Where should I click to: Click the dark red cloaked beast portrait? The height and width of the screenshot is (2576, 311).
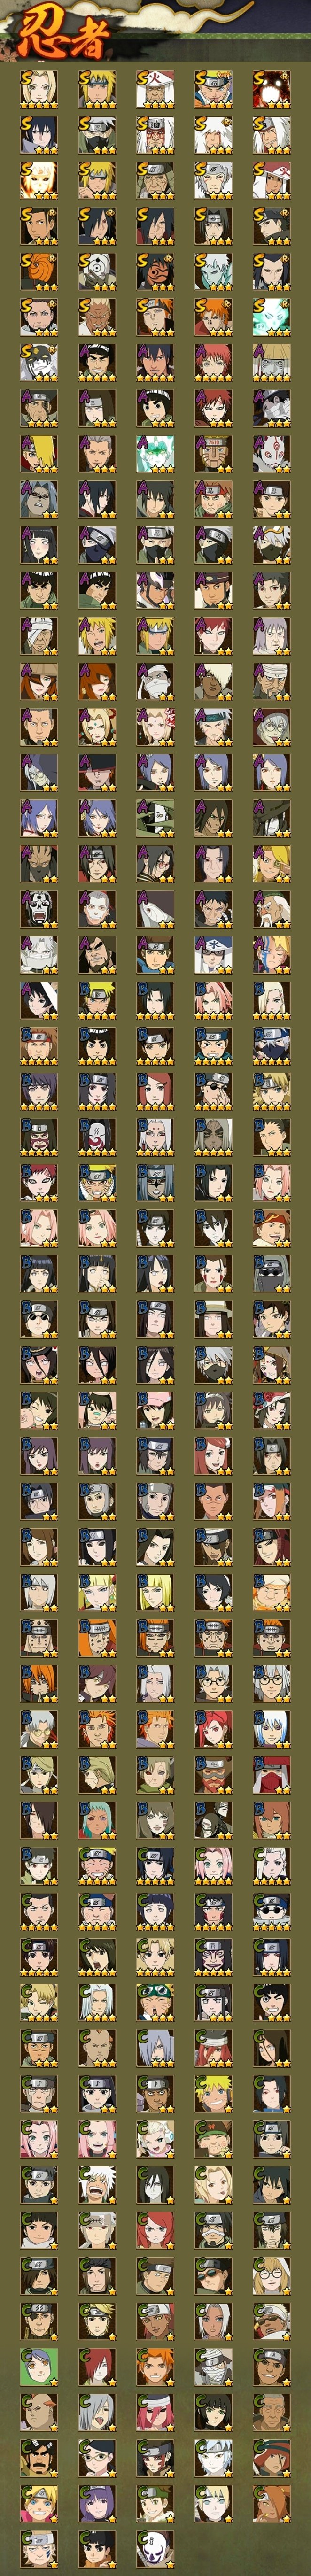point(271,88)
